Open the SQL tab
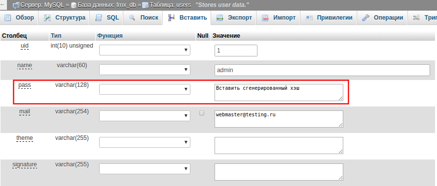Screen dimensions: 437x186 (107, 18)
